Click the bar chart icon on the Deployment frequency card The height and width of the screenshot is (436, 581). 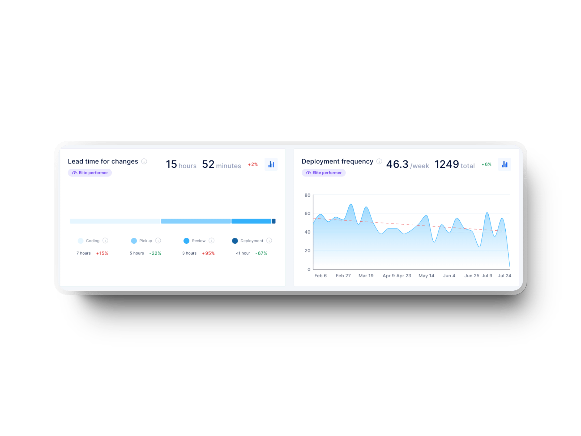[x=504, y=164]
